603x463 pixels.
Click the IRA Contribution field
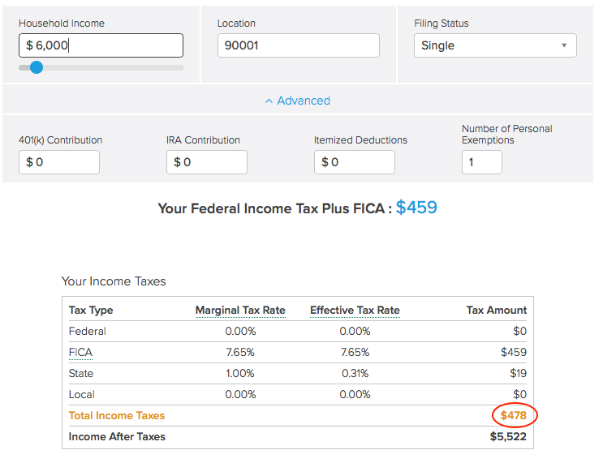[x=207, y=162]
